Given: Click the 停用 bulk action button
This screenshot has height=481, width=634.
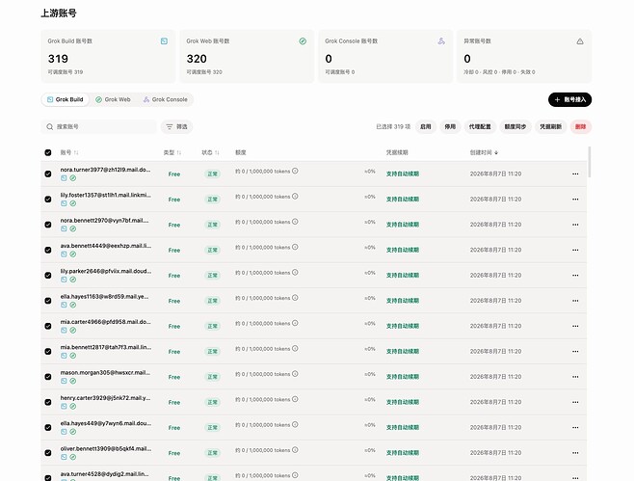Looking at the screenshot, I should (450, 126).
